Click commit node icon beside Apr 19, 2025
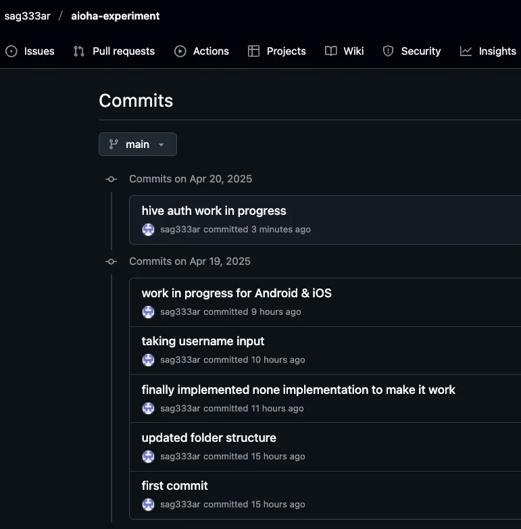 point(111,262)
